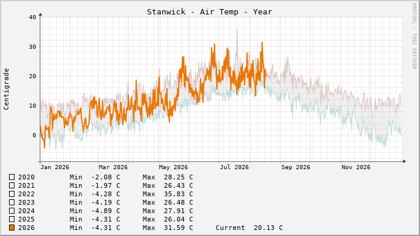Click the 2020 legend label

click(x=27, y=177)
